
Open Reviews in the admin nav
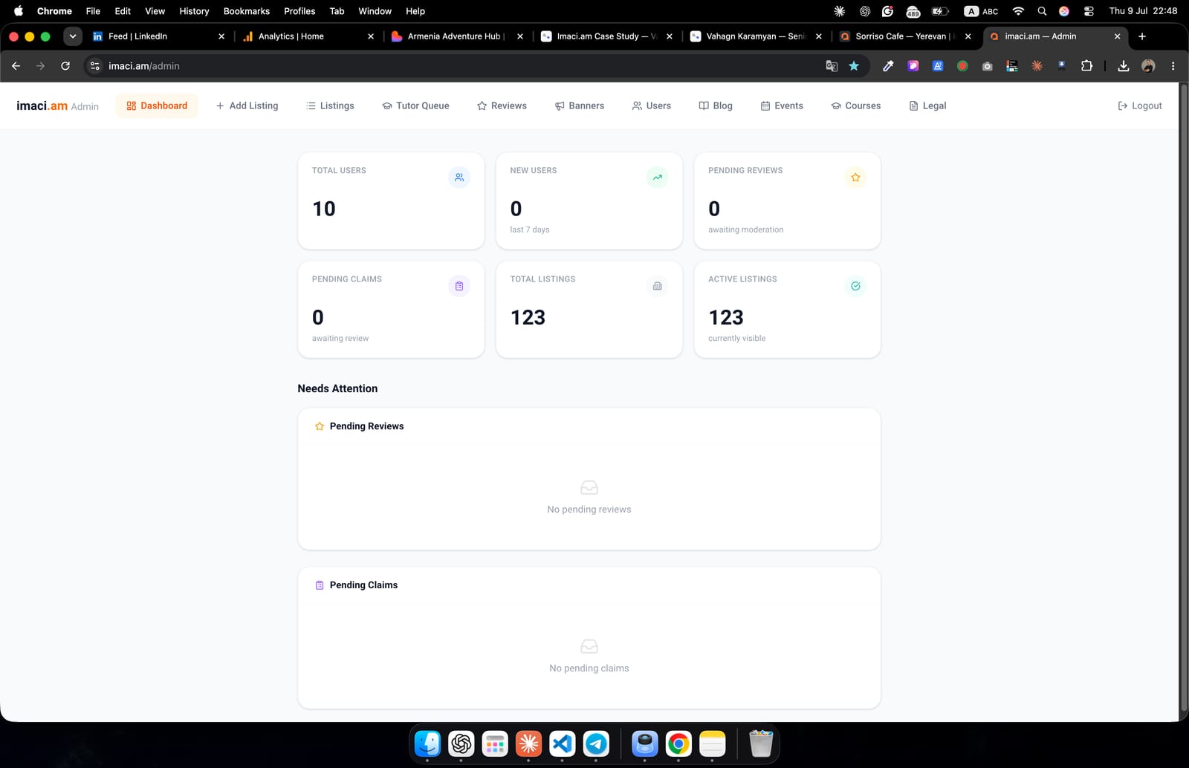tap(502, 105)
